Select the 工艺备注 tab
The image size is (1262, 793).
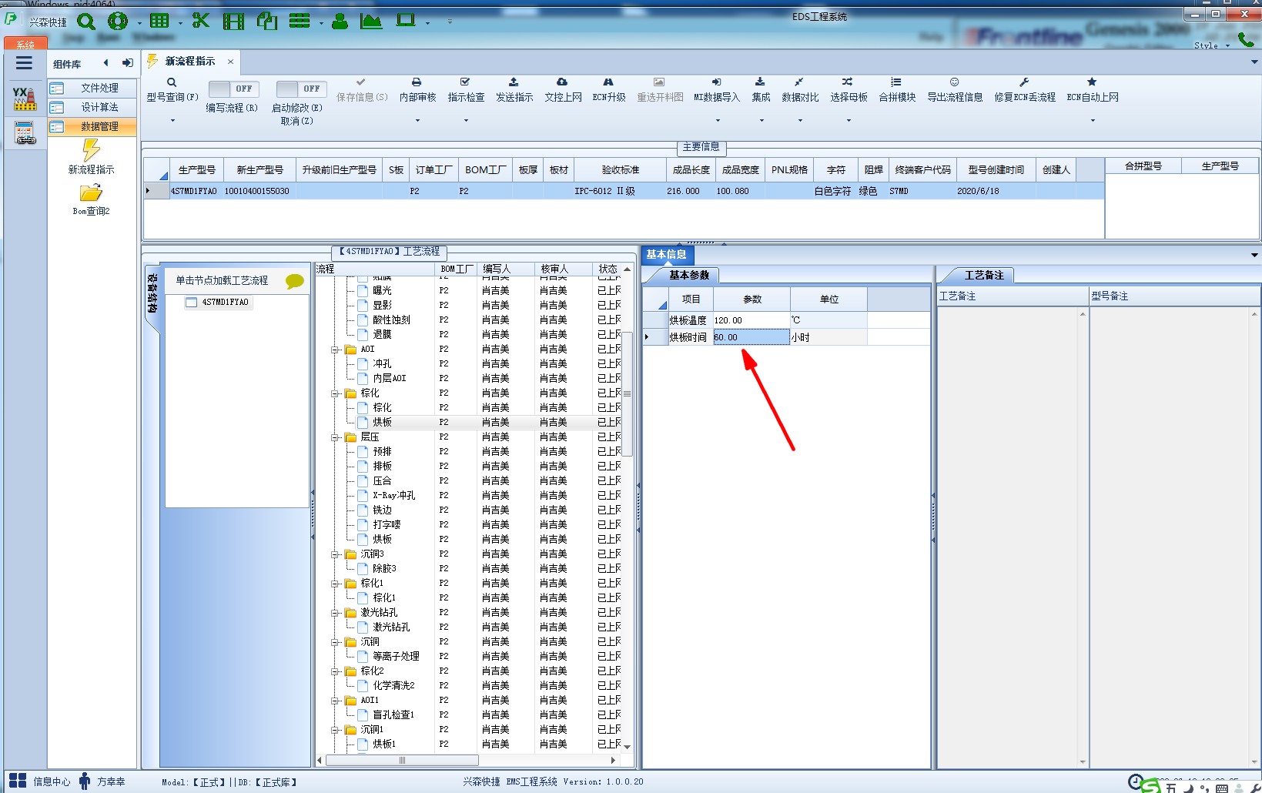[983, 275]
